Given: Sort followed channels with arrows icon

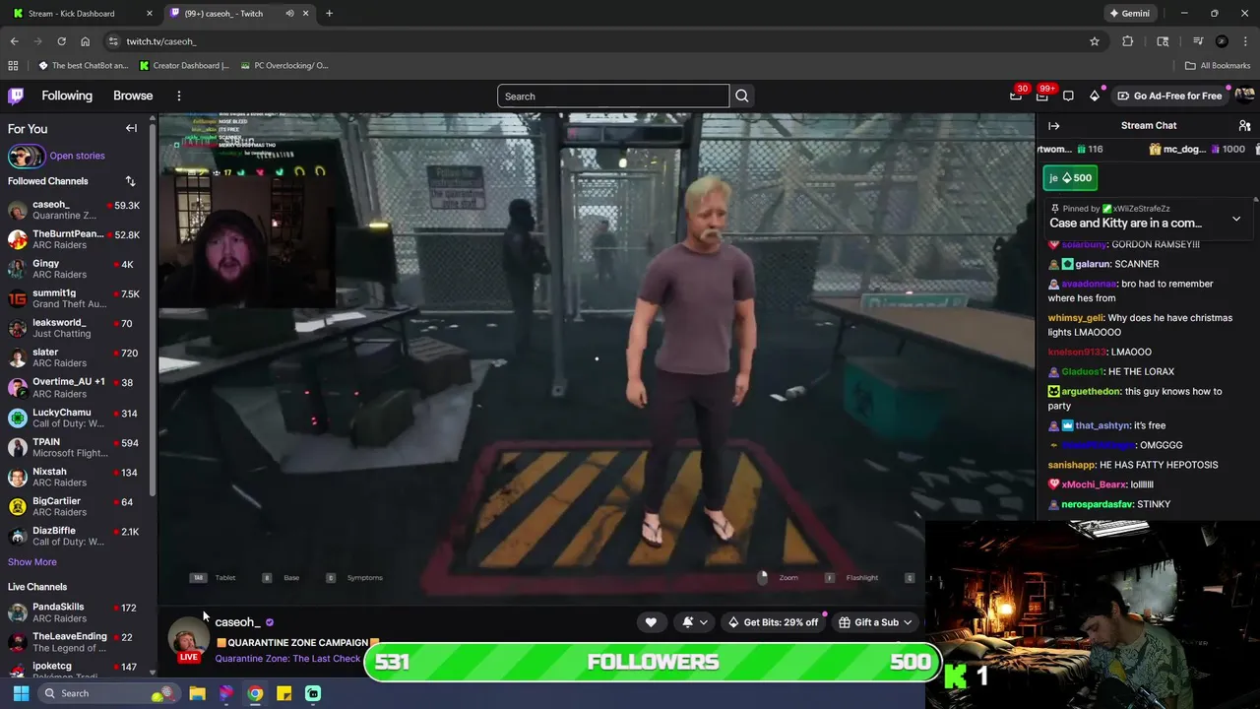Looking at the screenshot, I should tap(130, 181).
